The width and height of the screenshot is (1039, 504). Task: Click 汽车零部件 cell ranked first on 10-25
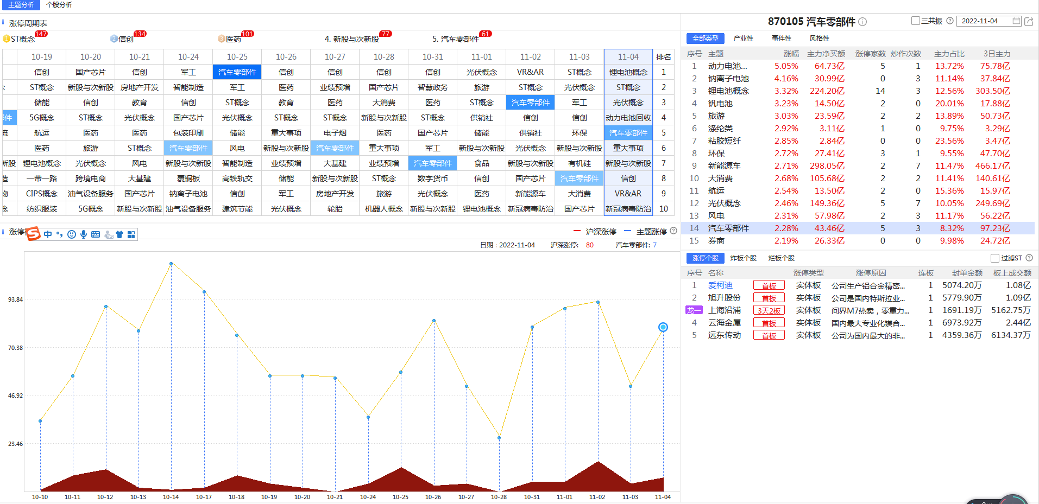tap(237, 72)
